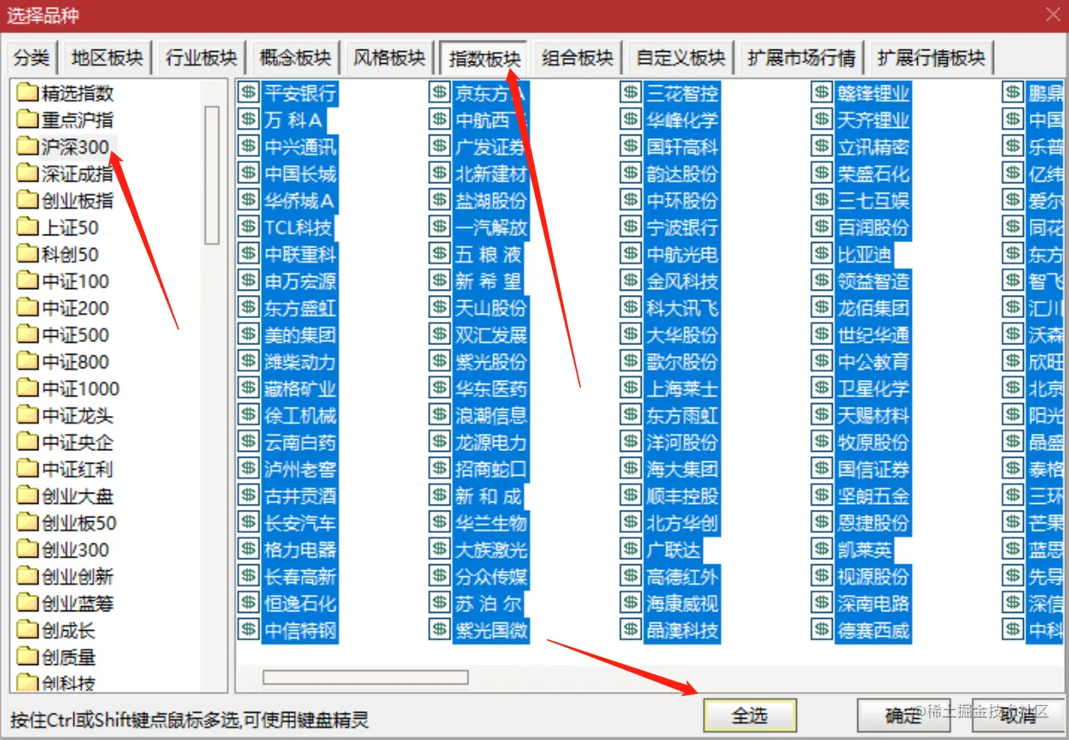Click the stock list horizontal scrollbar thumb
1069x740 pixels.
click(365, 677)
